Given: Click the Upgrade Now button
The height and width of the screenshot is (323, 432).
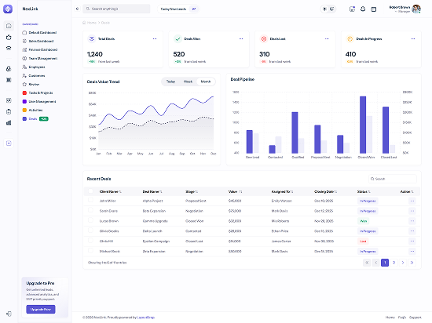Looking at the screenshot, I should (x=41, y=309).
